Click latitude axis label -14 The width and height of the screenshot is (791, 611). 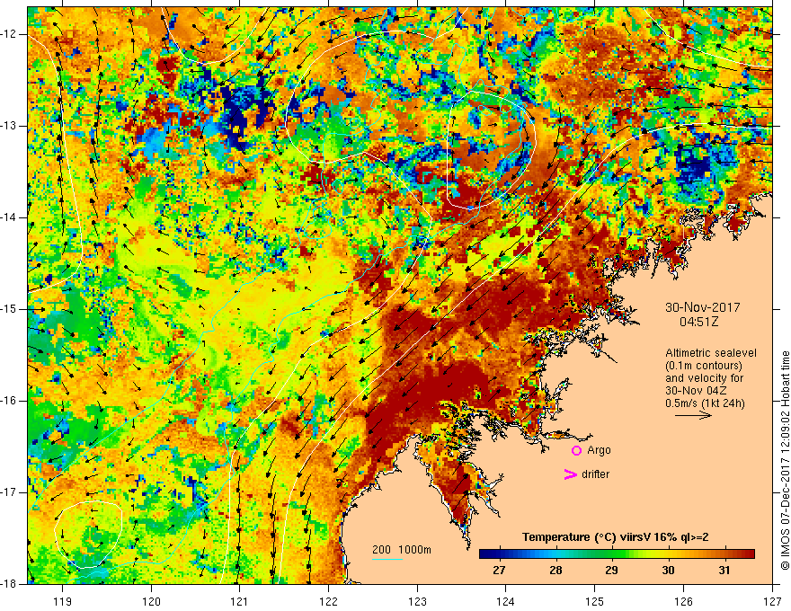pos(9,217)
